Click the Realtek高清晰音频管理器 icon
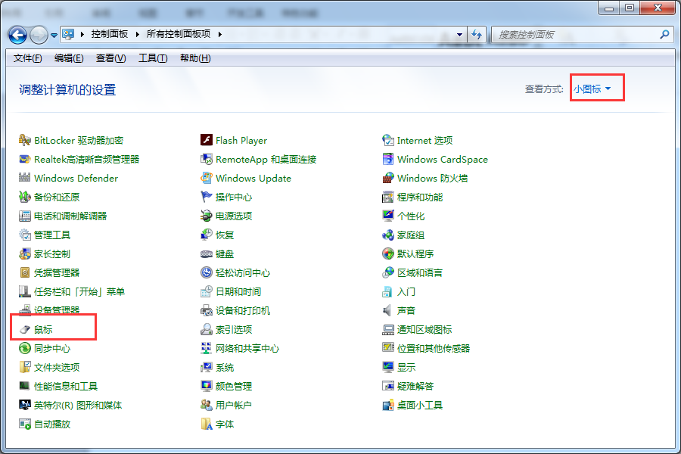The width and height of the screenshot is (681, 454). click(x=25, y=160)
